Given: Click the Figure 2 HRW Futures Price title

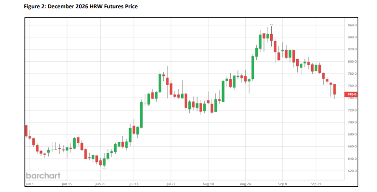Looking at the screenshot, I should point(81,7).
